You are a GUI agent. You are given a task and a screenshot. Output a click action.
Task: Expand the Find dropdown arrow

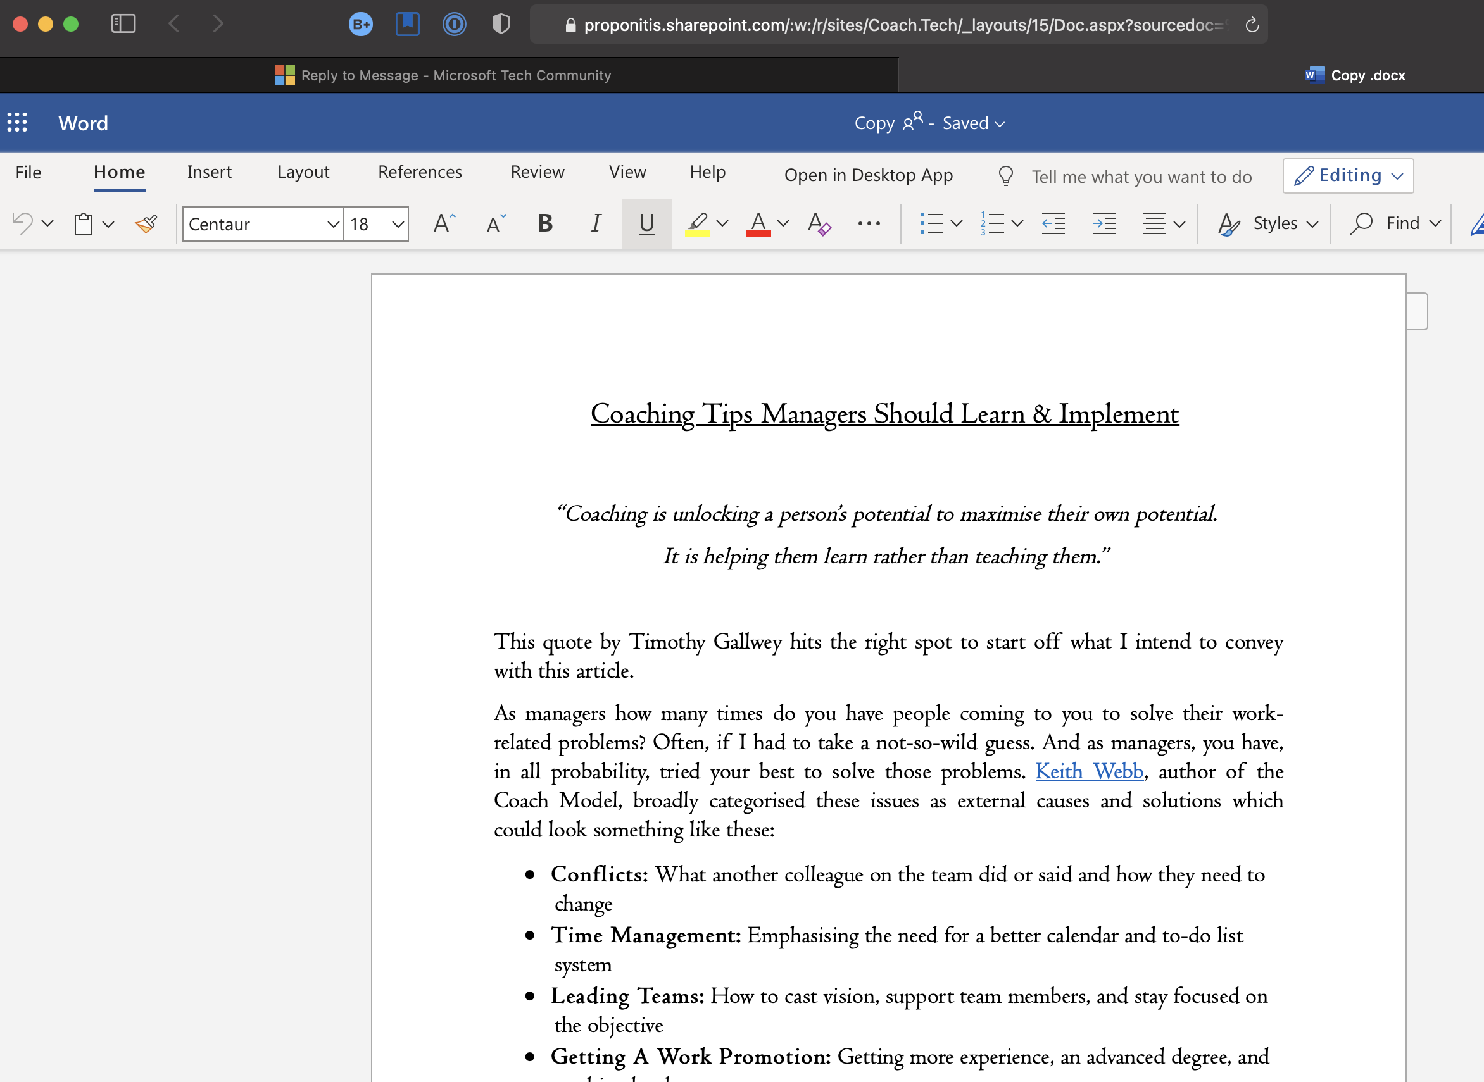point(1435,223)
